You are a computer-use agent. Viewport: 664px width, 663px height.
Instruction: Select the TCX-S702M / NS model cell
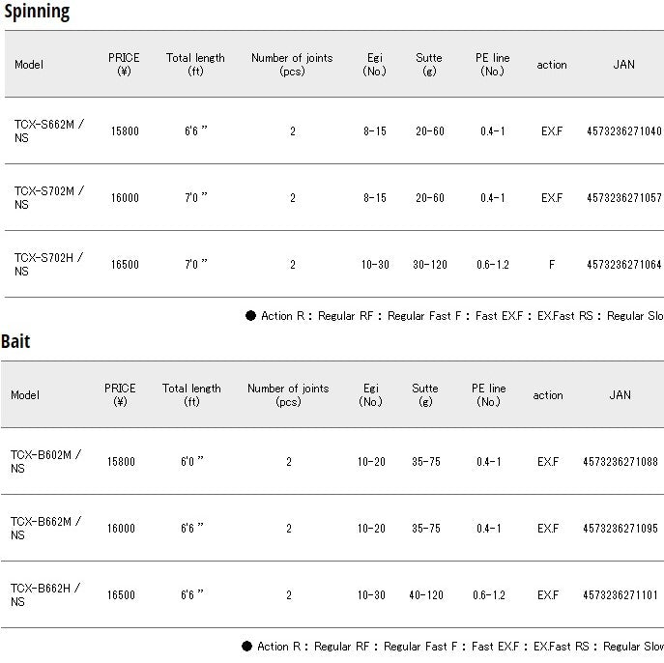point(48,197)
